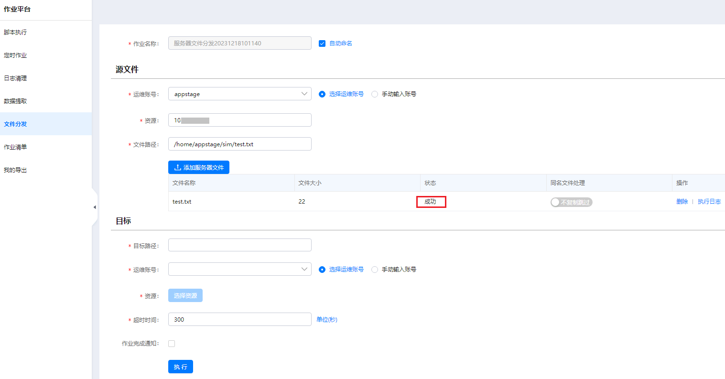Navigate to 数据提取 menu item
This screenshot has height=379, width=725.
tap(15, 101)
